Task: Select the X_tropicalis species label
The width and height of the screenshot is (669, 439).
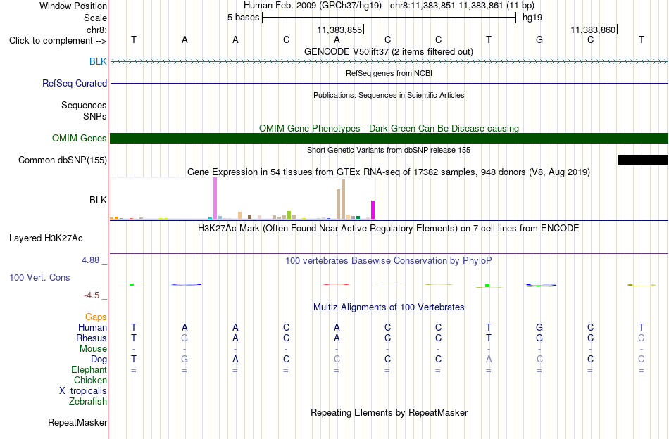Action: tap(83, 391)
